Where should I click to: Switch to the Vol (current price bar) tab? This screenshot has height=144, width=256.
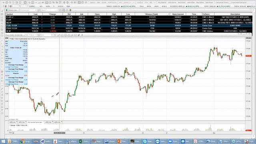(35, 122)
